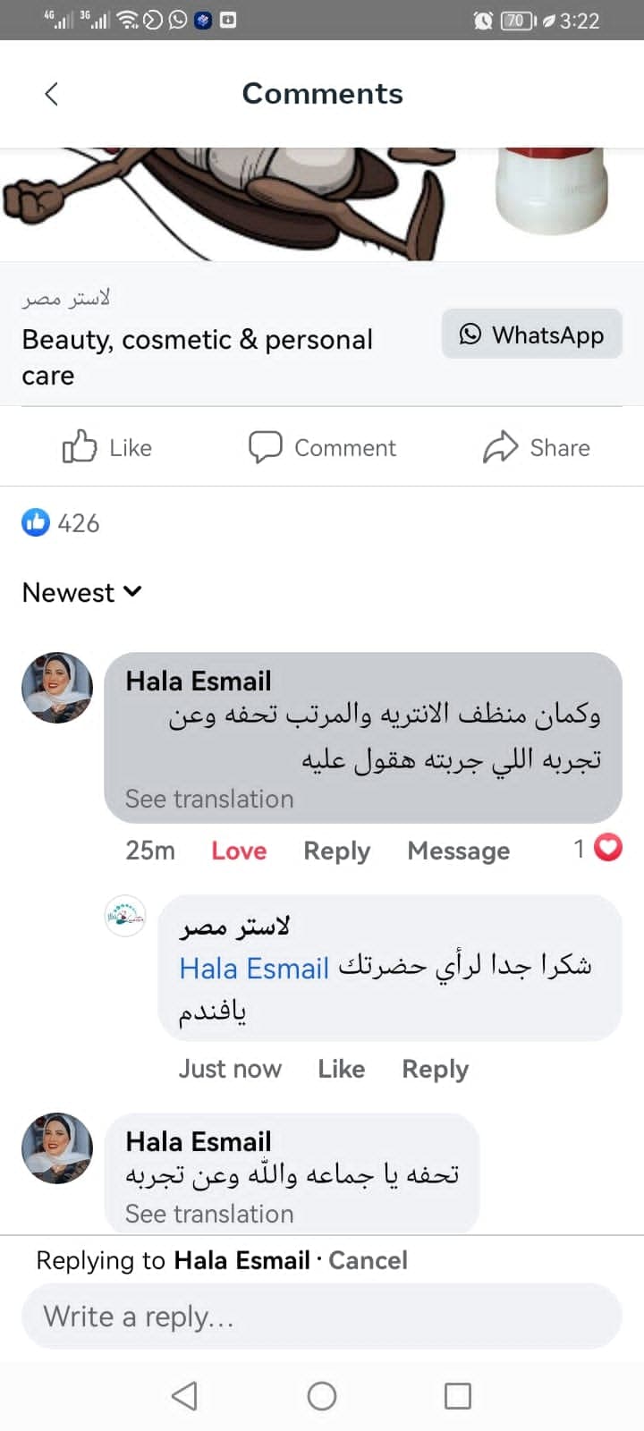This screenshot has height=1431, width=644.
Task: Check the battery level indicator
Action: click(x=512, y=21)
